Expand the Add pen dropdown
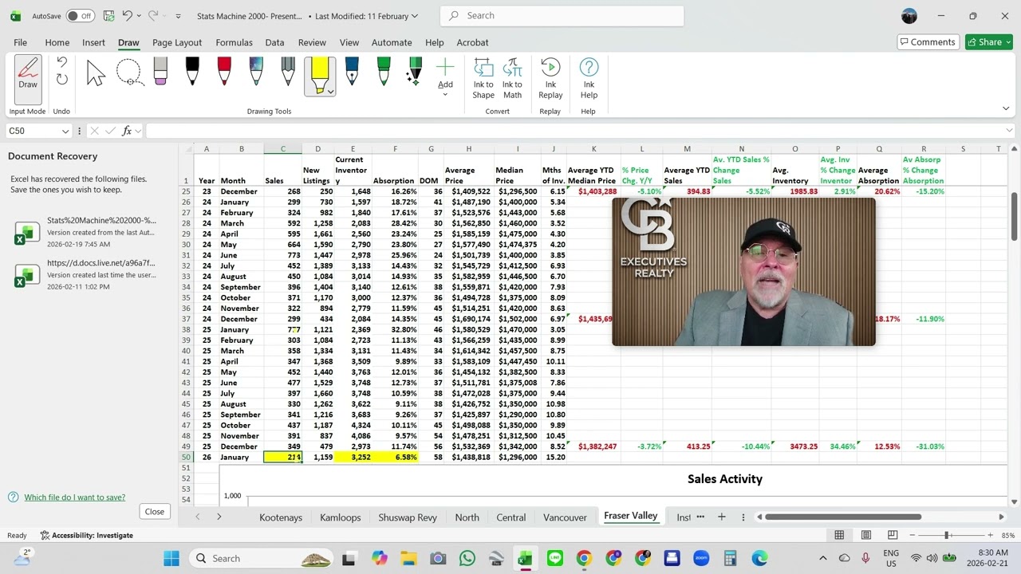This screenshot has height=574, width=1021. [445, 95]
